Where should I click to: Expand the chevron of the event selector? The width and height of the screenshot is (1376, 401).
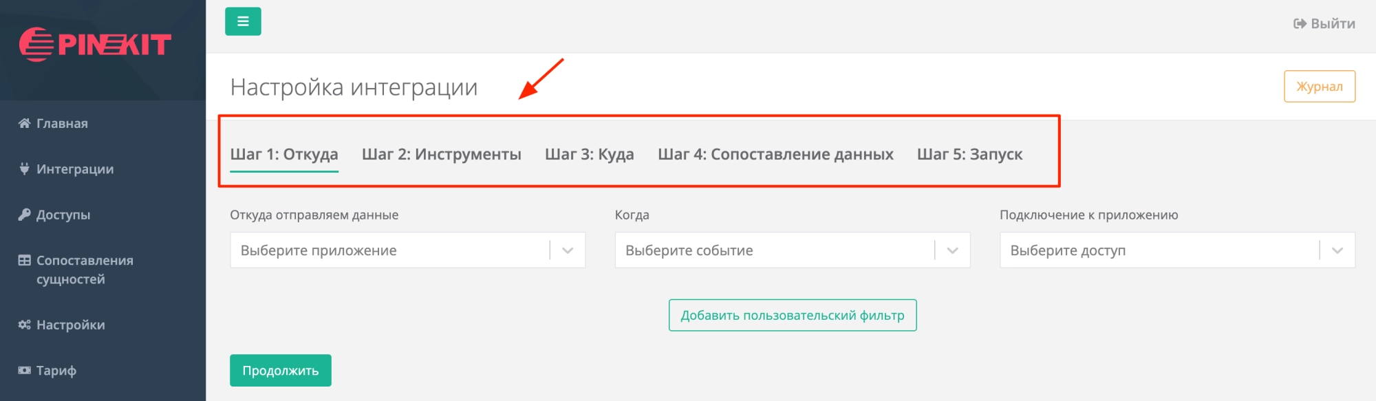(x=952, y=250)
